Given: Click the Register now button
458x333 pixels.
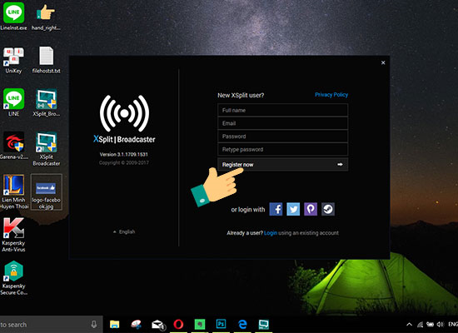Looking at the screenshot, I should click(x=283, y=165).
